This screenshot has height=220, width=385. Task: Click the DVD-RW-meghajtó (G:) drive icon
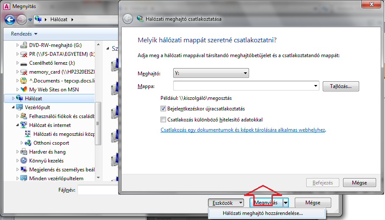point(24,45)
